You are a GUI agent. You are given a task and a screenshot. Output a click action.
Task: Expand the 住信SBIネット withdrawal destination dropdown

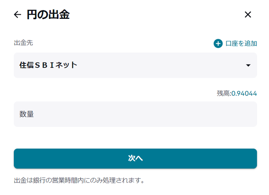pyautogui.click(x=135, y=65)
